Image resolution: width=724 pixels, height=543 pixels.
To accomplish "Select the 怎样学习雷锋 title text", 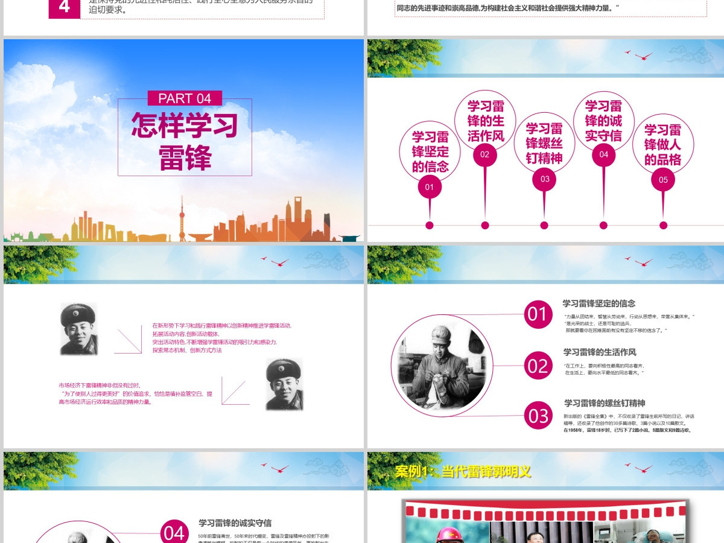I will point(185,141).
